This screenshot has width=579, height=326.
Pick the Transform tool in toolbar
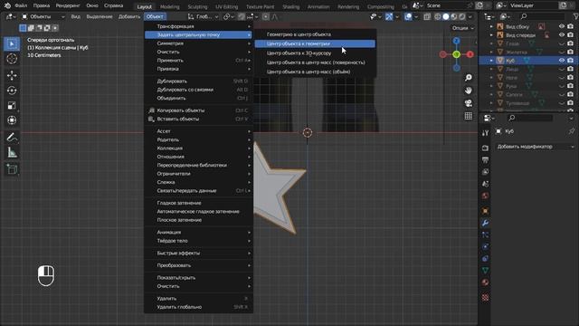(12, 120)
